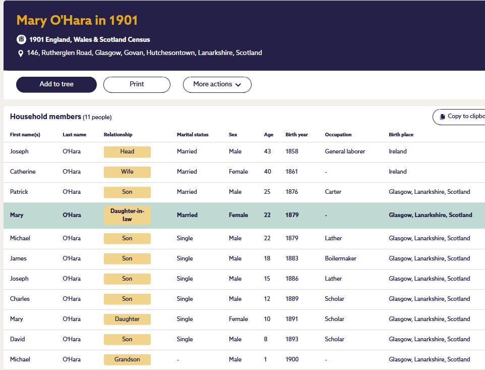Click the Birth year column header
Screen dimensions: 485x370
click(x=296, y=135)
